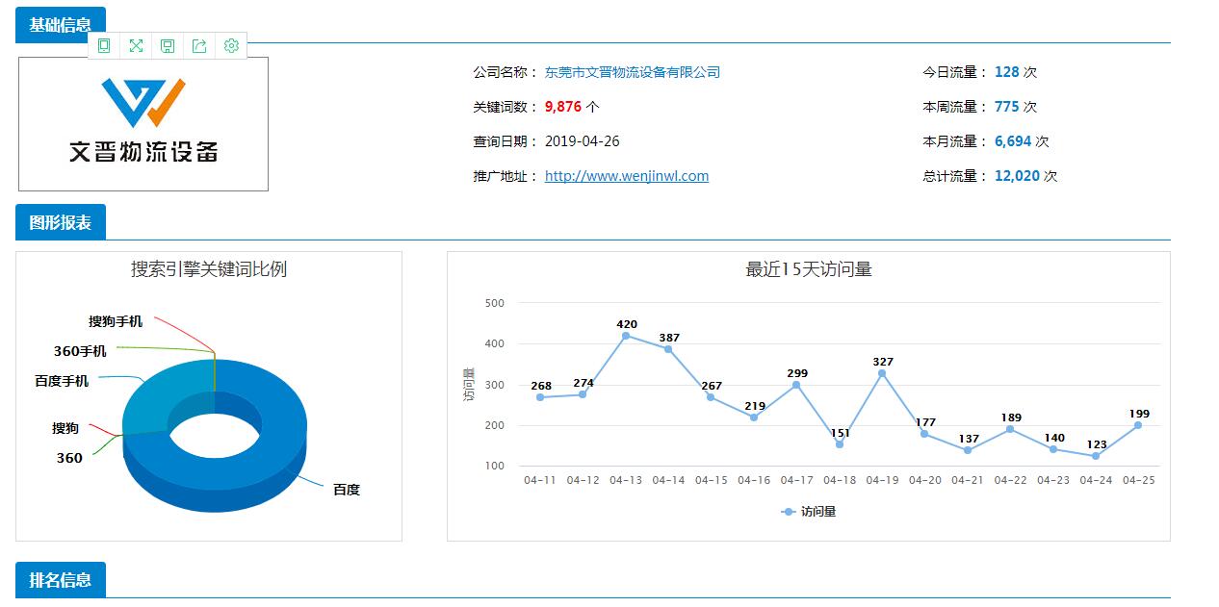Open the 图形报表 section tab
Viewport: 1219px width, 607px height.
61,222
